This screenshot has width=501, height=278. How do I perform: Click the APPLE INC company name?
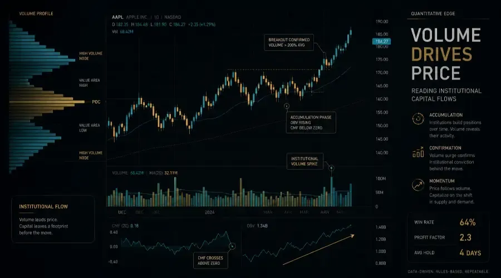pos(137,17)
